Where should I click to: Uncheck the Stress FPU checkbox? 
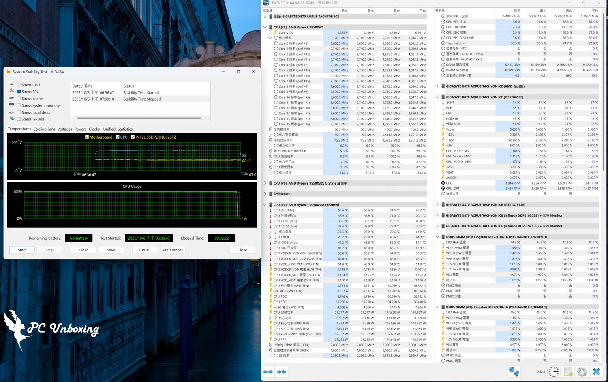coord(19,92)
